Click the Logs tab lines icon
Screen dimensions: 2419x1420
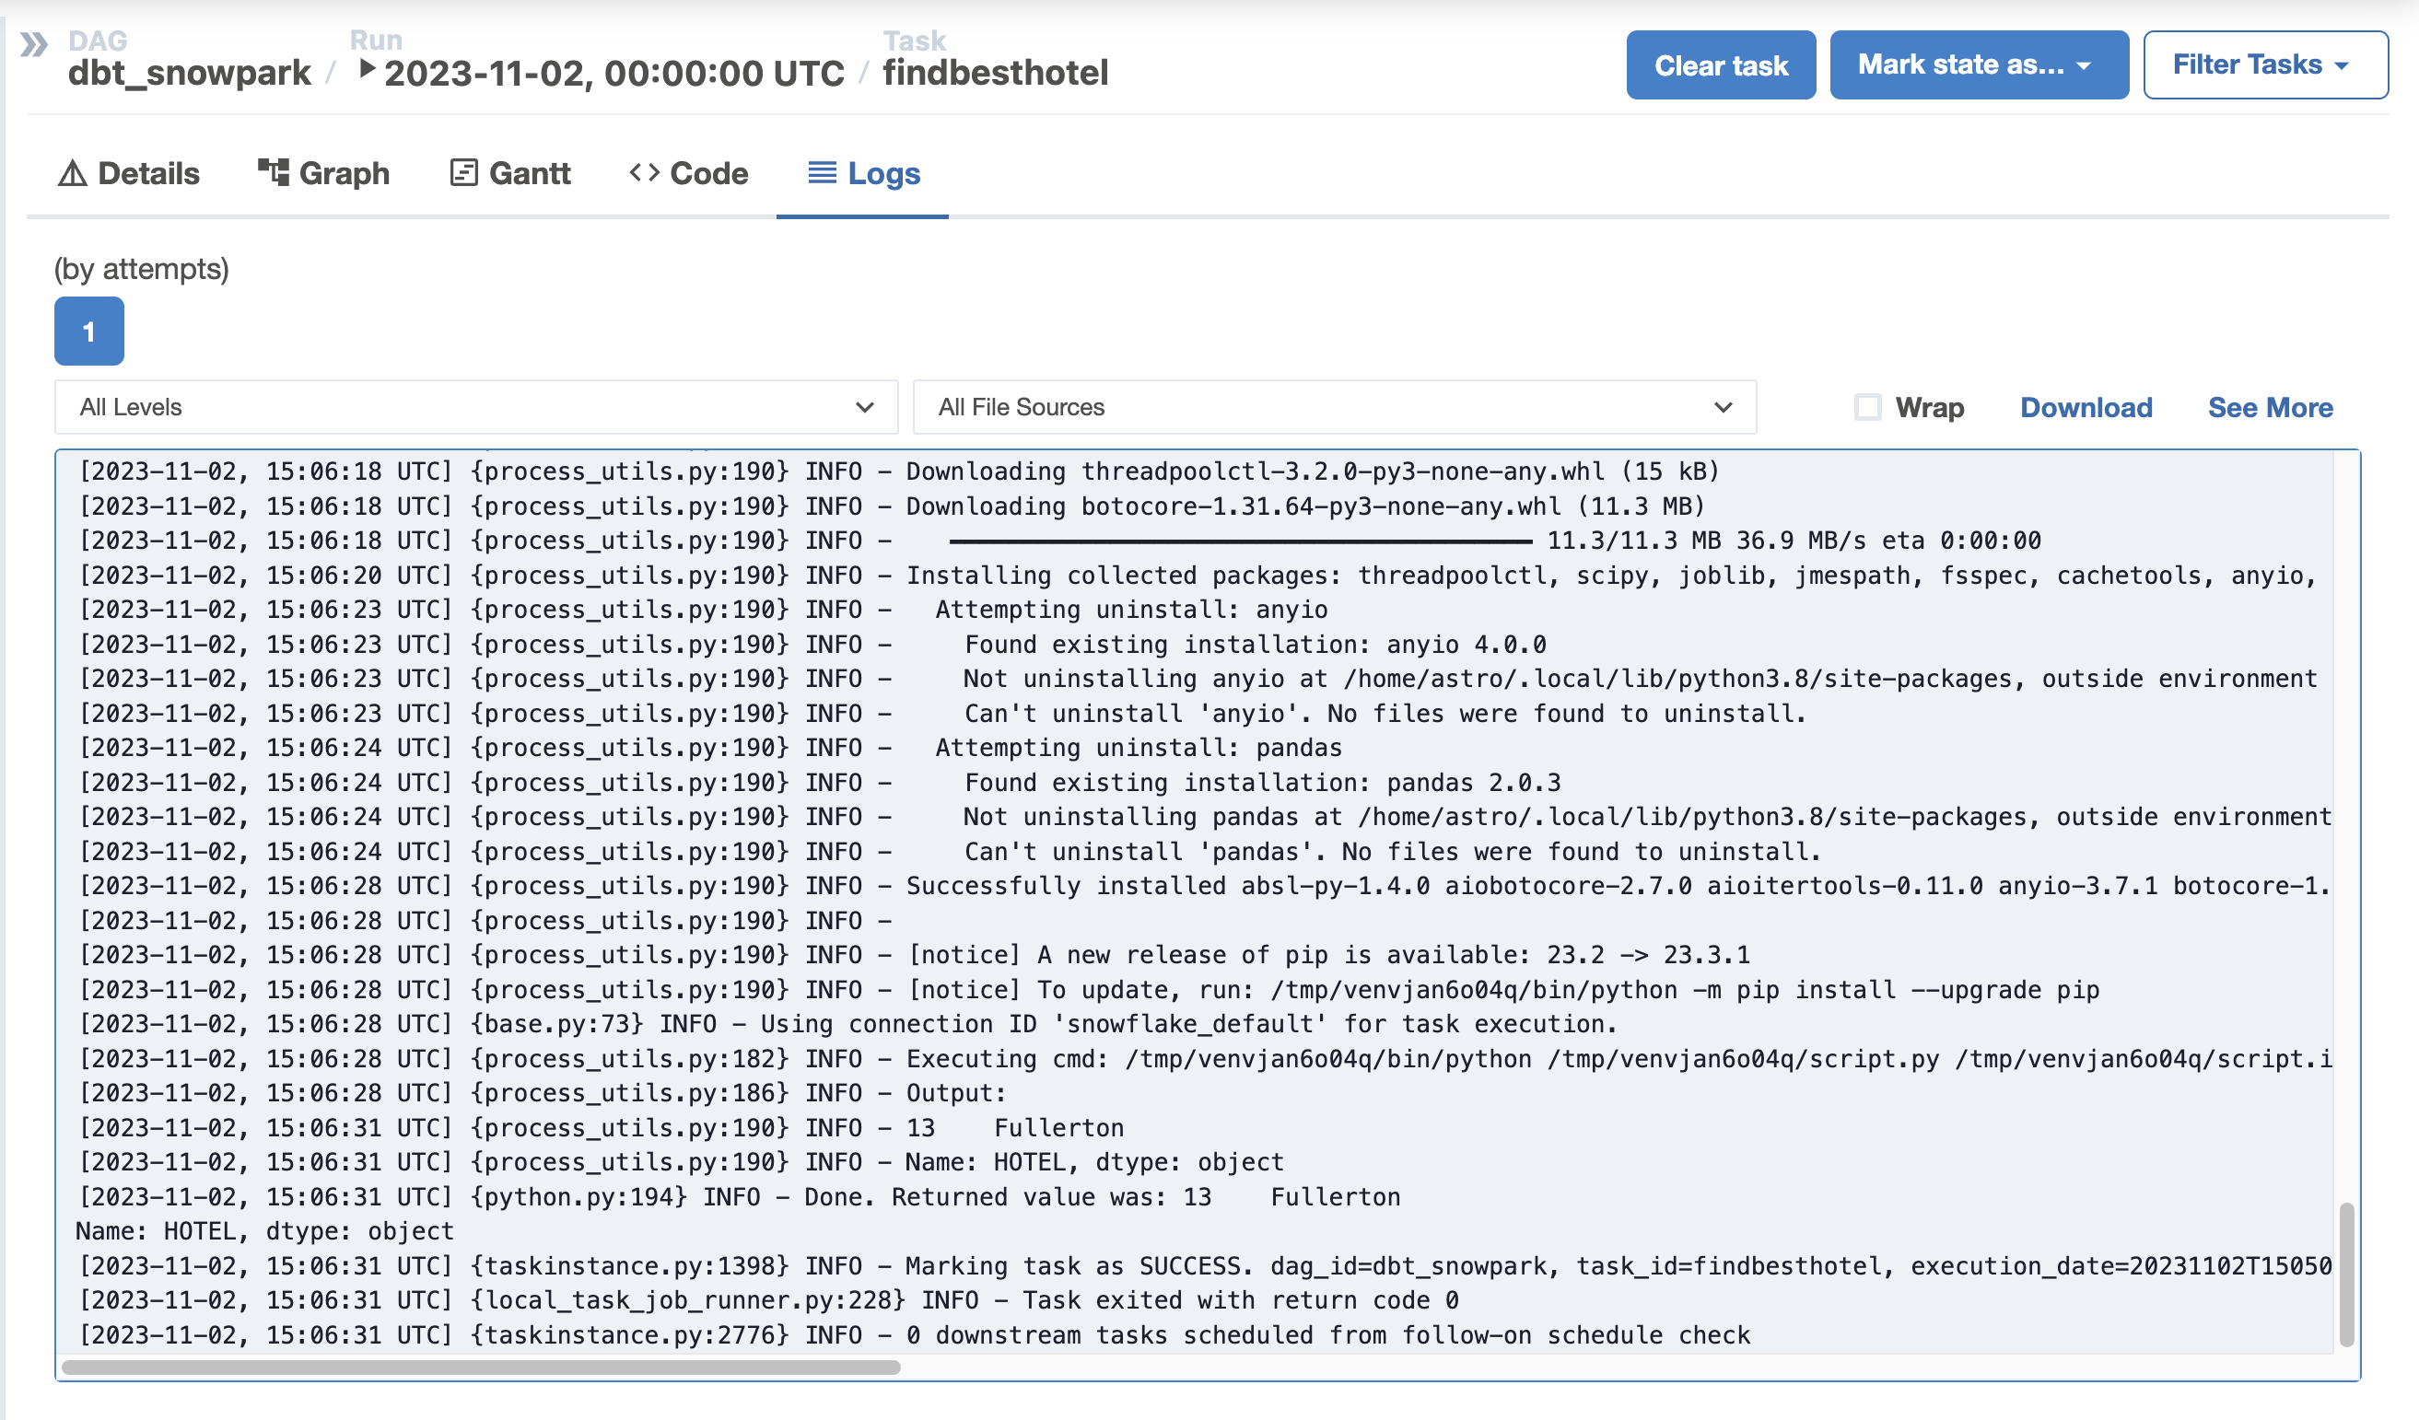click(822, 173)
